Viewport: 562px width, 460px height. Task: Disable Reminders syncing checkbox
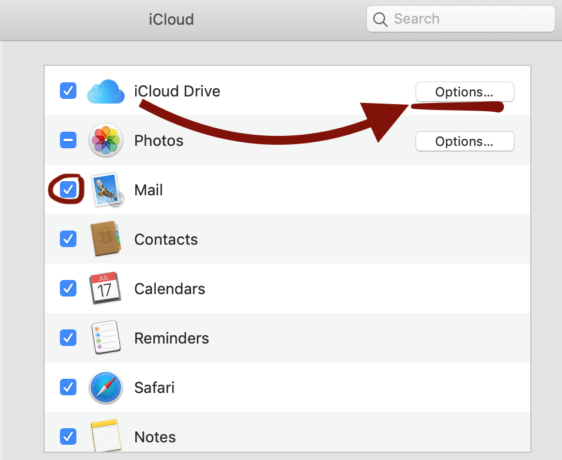(x=68, y=338)
